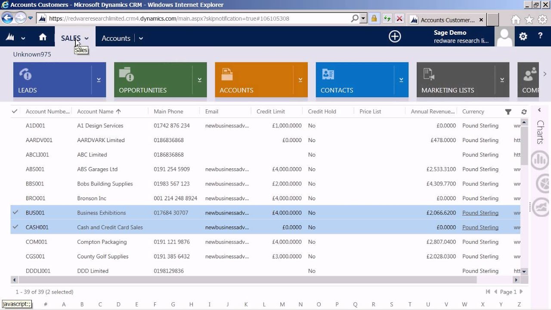Filter records by letter A
Screen dimensions: 551x310
point(64,304)
